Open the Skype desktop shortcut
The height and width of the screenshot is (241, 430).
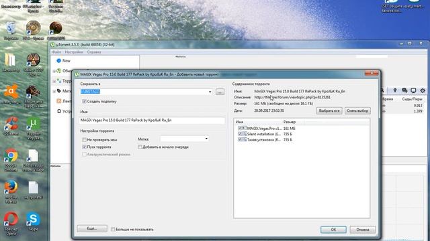tap(33, 220)
